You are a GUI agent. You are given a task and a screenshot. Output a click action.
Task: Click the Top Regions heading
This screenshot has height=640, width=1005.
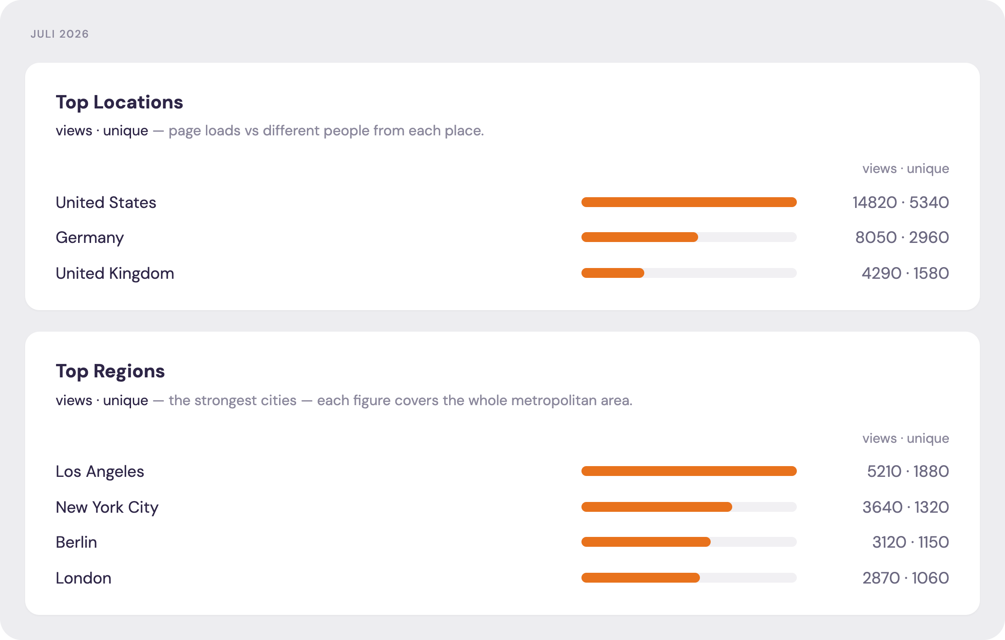[110, 372]
